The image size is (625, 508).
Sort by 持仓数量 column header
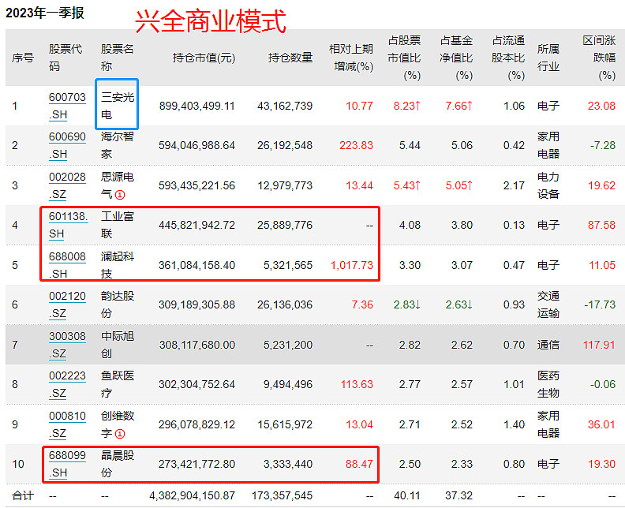[290, 58]
